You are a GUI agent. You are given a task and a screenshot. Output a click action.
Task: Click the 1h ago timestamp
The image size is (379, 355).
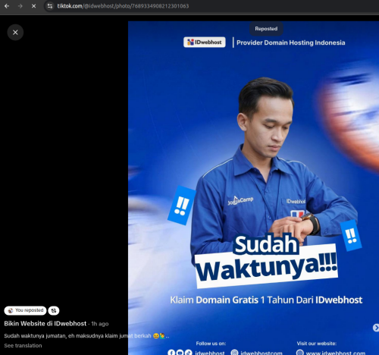(100, 324)
